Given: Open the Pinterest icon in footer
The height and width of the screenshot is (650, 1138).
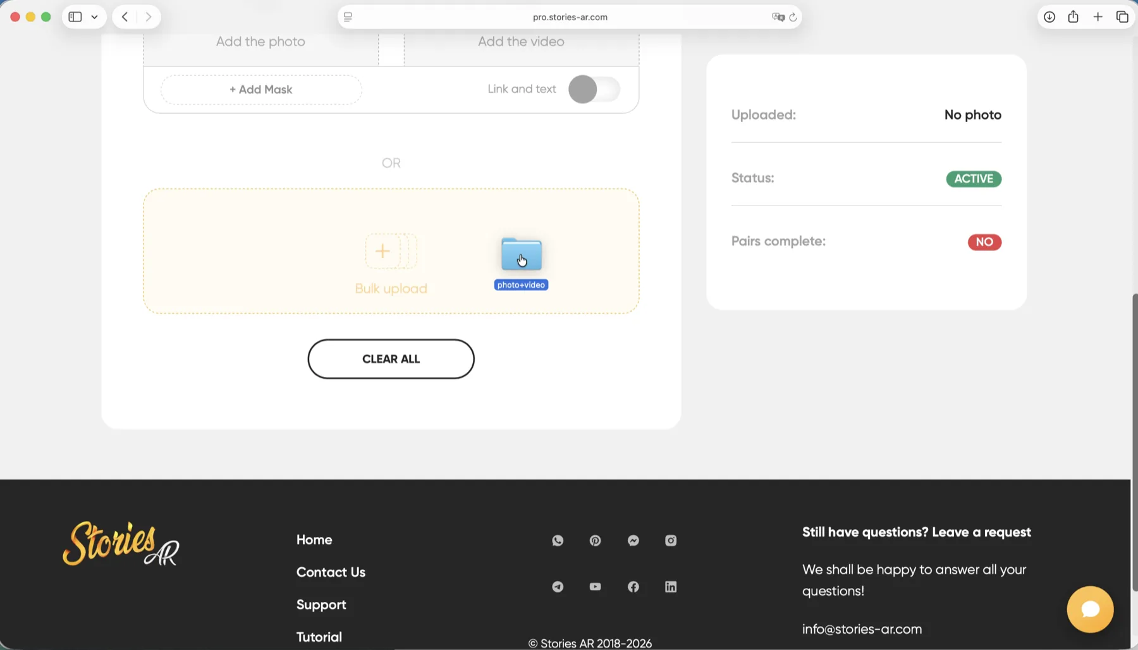Looking at the screenshot, I should [x=595, y=541].
